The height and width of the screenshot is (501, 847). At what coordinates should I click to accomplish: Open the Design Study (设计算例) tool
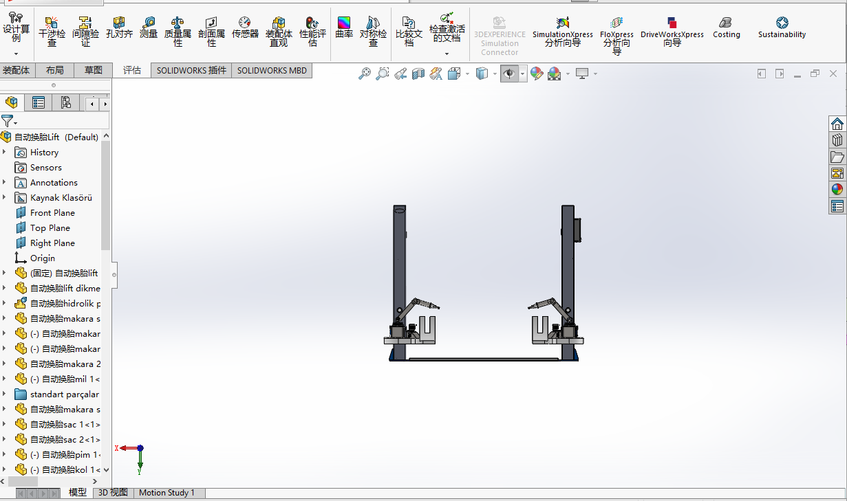click(17, 28)
